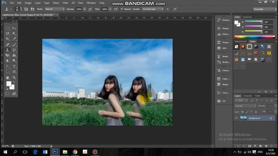278x156 pixels.
Task: Open the Sample Current Layer dropdown
Action: point(152,9)
